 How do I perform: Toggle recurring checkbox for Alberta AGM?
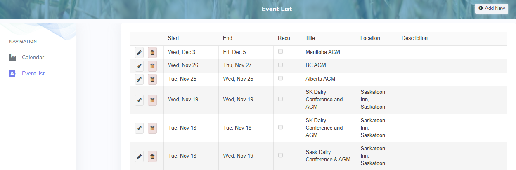click(x=281, y=78)
